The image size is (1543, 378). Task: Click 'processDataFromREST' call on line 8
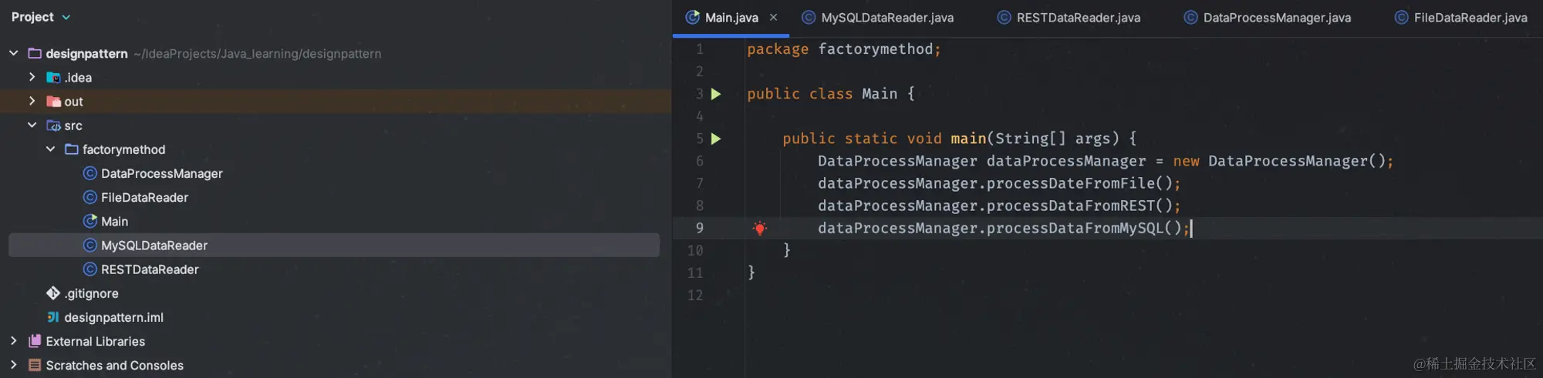point(1071,206)
